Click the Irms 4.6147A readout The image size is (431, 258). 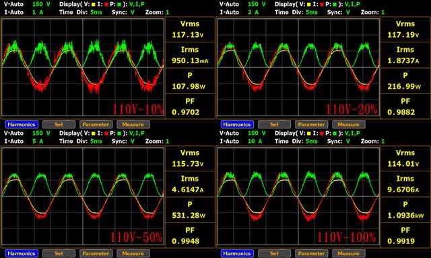[x=190, y=184]
